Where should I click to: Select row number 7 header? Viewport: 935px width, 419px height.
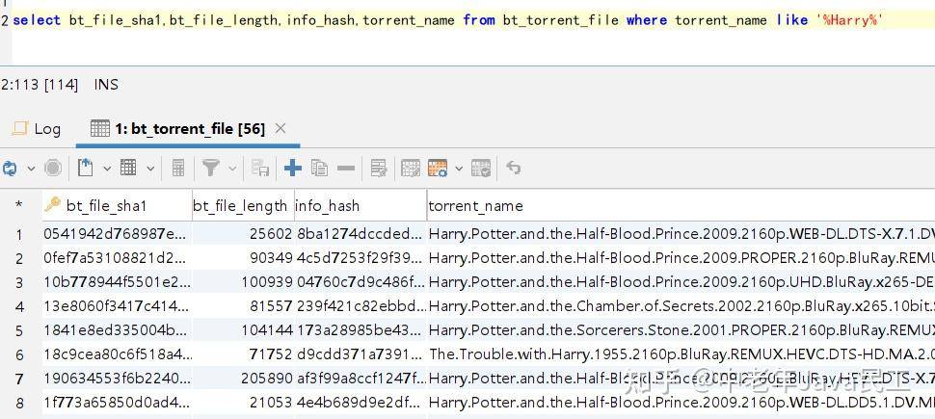pos(19,380)
